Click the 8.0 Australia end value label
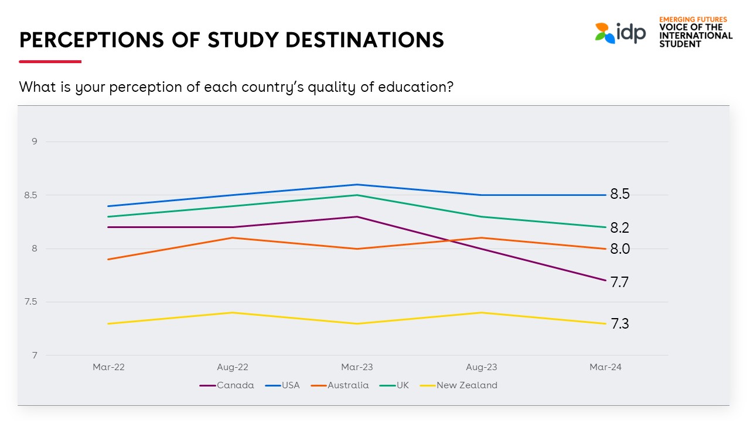Image resolution: width=750 pixels, height=421 pixels. [x=620, y=249]
